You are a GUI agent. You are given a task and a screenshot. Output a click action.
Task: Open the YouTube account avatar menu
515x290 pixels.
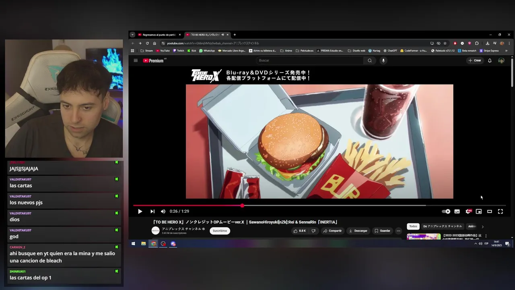point(501,60)
